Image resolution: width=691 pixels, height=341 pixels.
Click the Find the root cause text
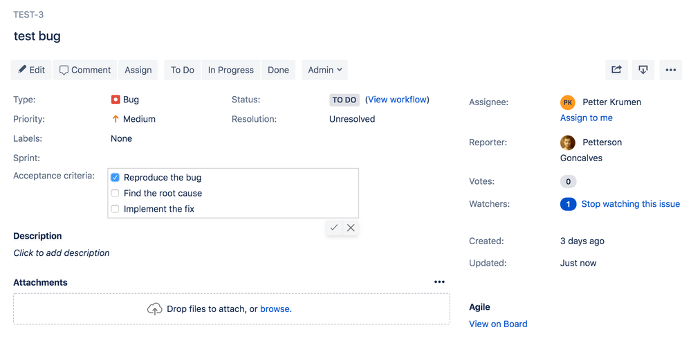coord(163,194)
